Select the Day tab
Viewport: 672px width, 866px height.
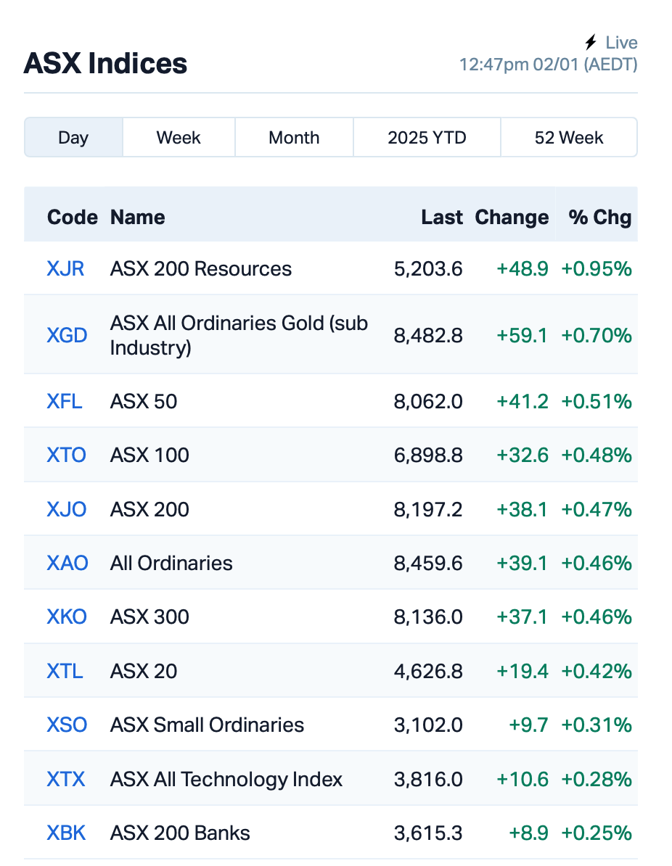tap(73, 137)
